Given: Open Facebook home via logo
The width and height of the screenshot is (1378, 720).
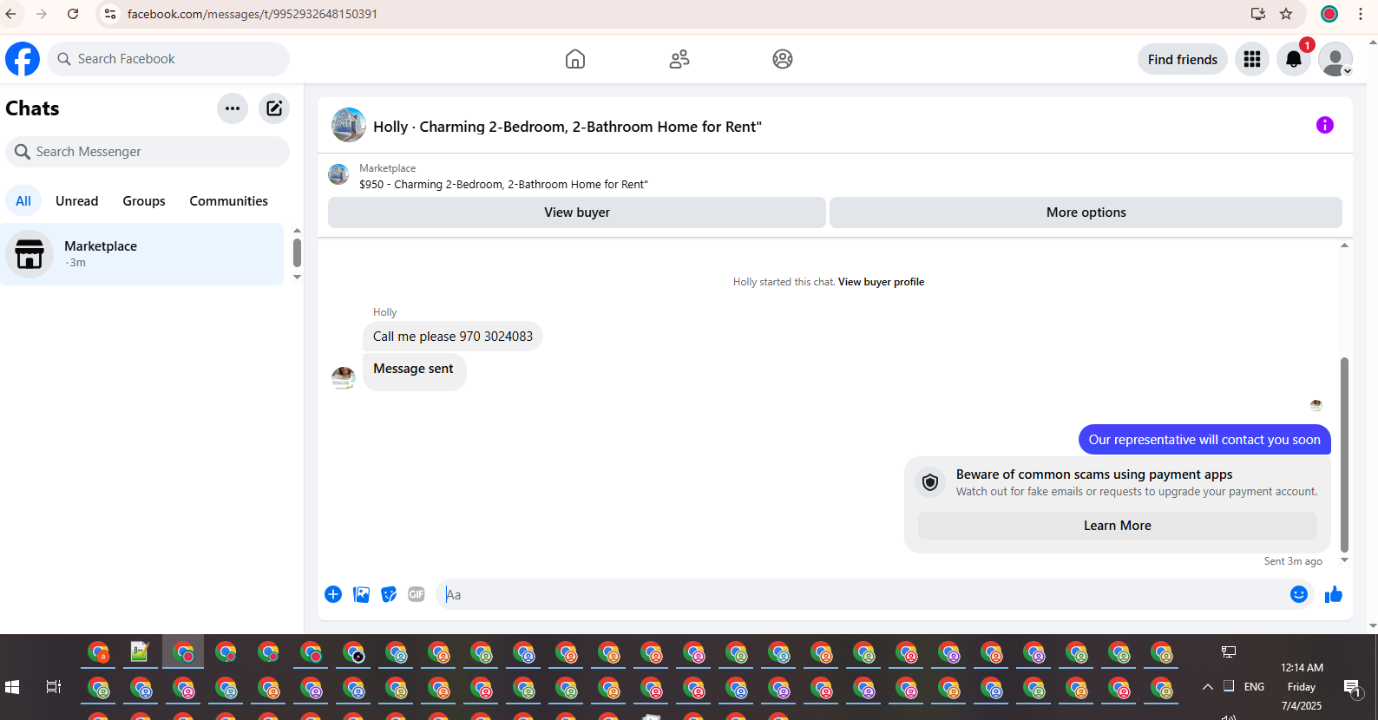Looking at the screenshot, I should click(x=23, y=59).
